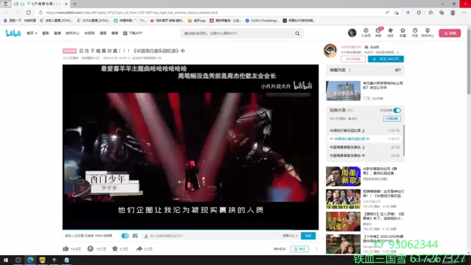Click the pink 投稿 upload button
The image size is (471, 265).
click(450, 33)
